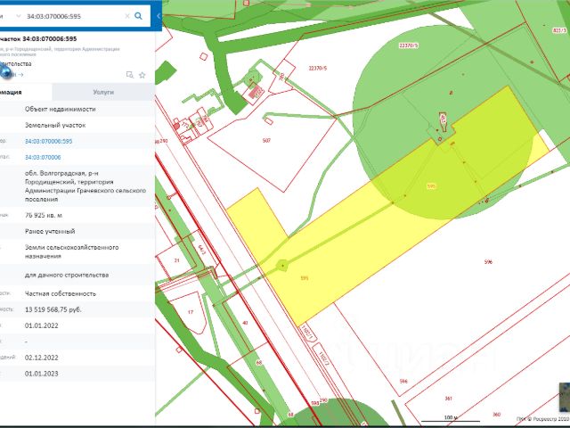570x428 pixels.
Task: Click parcel 21 on the map
Action: 176,260
